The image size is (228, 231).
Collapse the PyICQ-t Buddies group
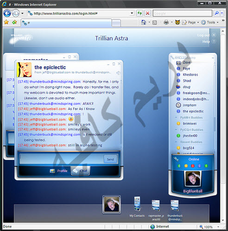coord(176,129)
